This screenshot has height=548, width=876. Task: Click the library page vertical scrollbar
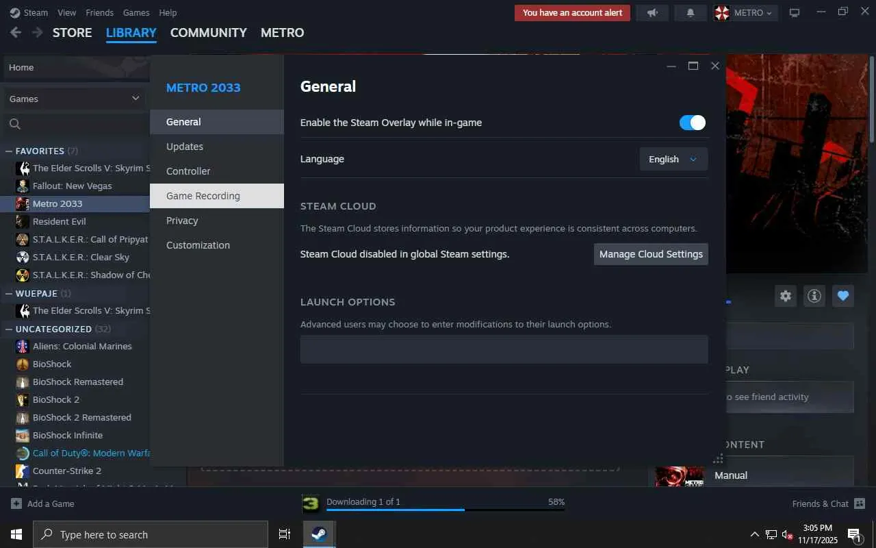[x=872, y=99]
